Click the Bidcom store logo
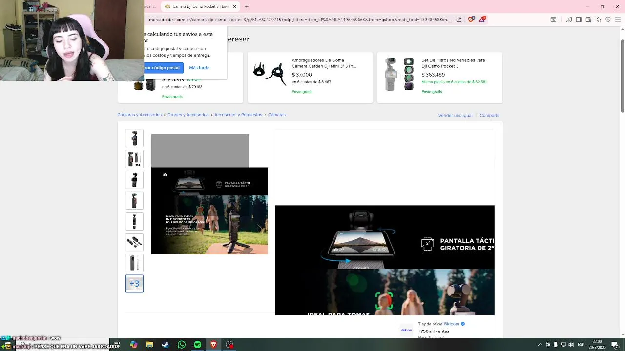The height and width of the screenshot is (351, 625). click(407, 330)
